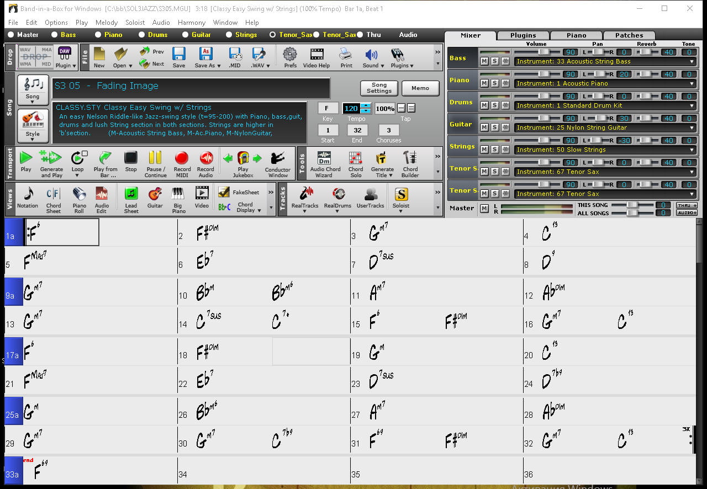
Task: Open the Harmony menu
Action: 192,23
